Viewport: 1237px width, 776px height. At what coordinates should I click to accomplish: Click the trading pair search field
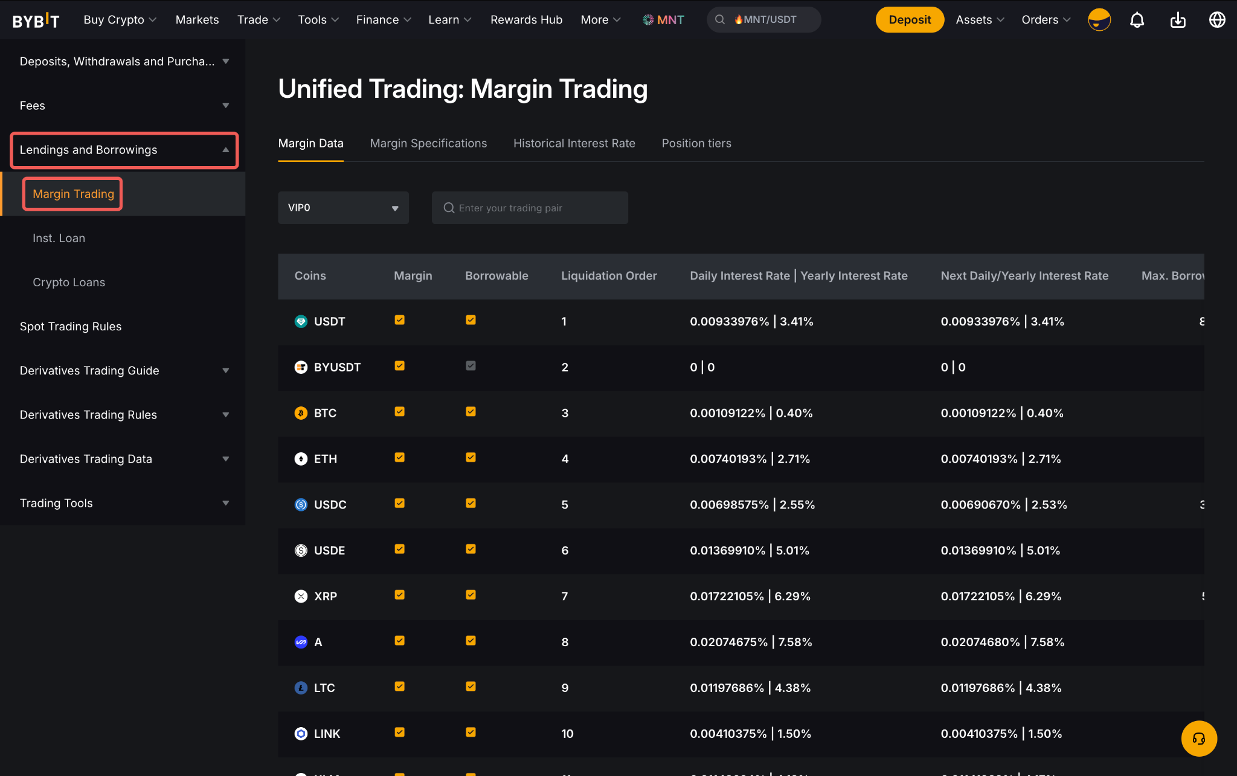coord(530,208)
